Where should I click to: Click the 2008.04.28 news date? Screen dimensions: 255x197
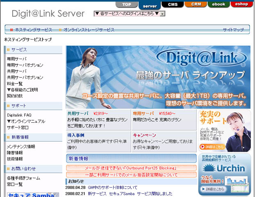(75, 188)
